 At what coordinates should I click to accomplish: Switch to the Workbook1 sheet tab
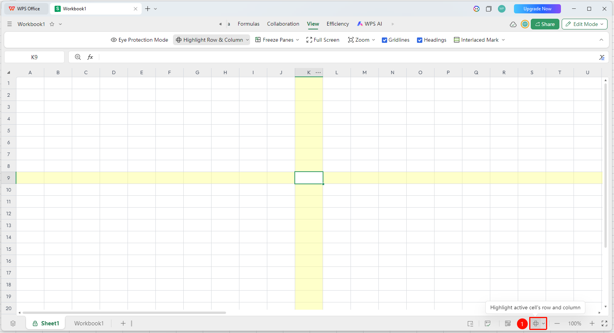[89, 323]
